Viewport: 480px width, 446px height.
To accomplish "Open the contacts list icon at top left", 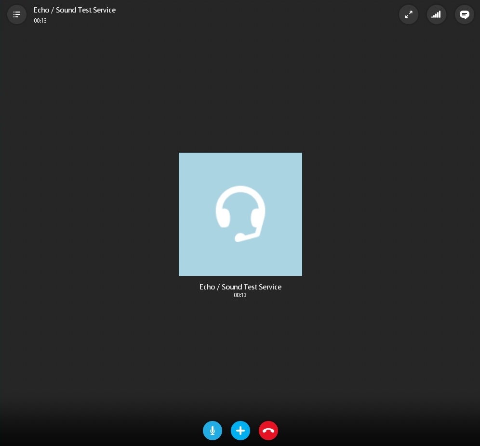I will point(16,14).
